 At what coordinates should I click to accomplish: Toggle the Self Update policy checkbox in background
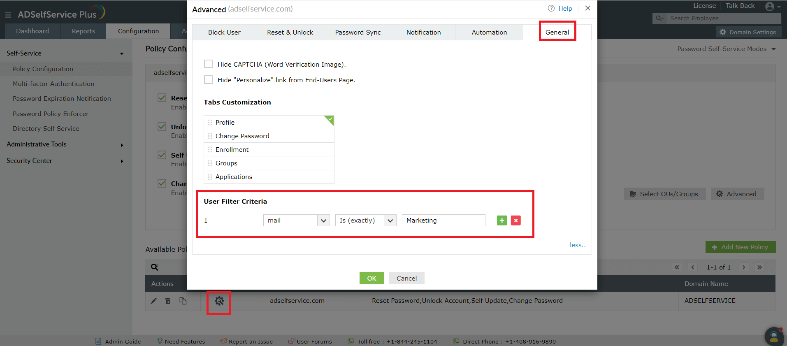(x=162, y=155)
